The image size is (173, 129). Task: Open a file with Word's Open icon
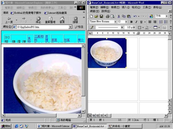tap(96, 16)
